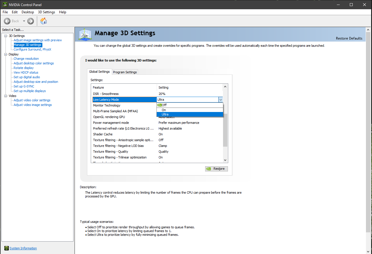The height and width of the screenshot is (254, 372).
Task: Click the Home icon in the toolbar
Action: pos(44,21)
